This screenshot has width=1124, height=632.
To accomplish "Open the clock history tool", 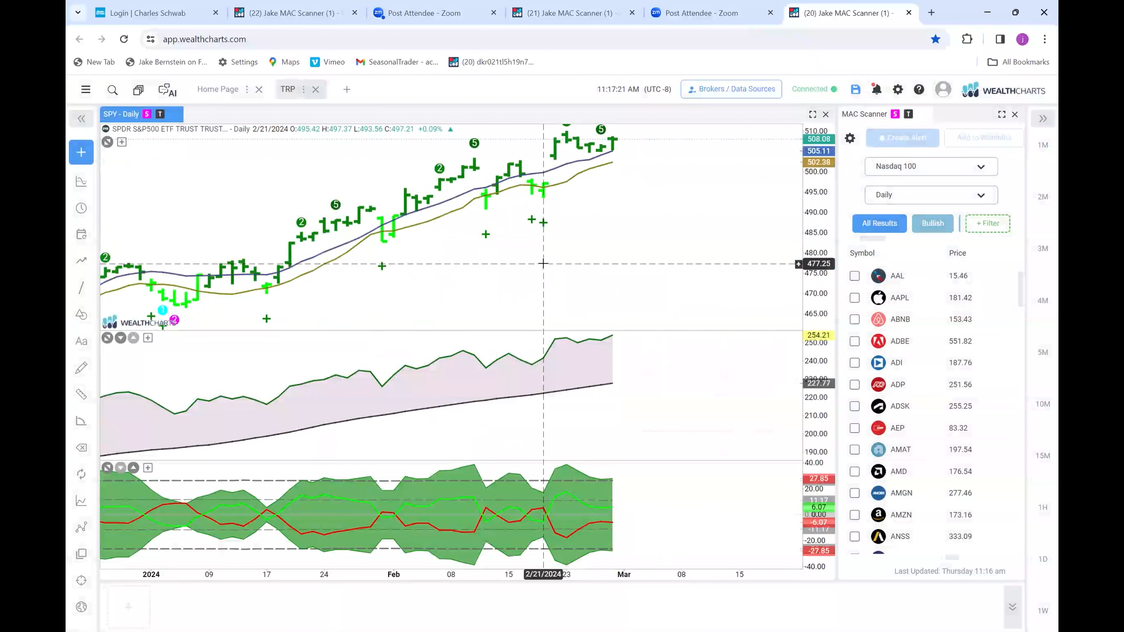I will [81, 208].
